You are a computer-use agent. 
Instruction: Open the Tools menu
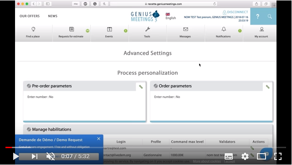tap(147, 33)
